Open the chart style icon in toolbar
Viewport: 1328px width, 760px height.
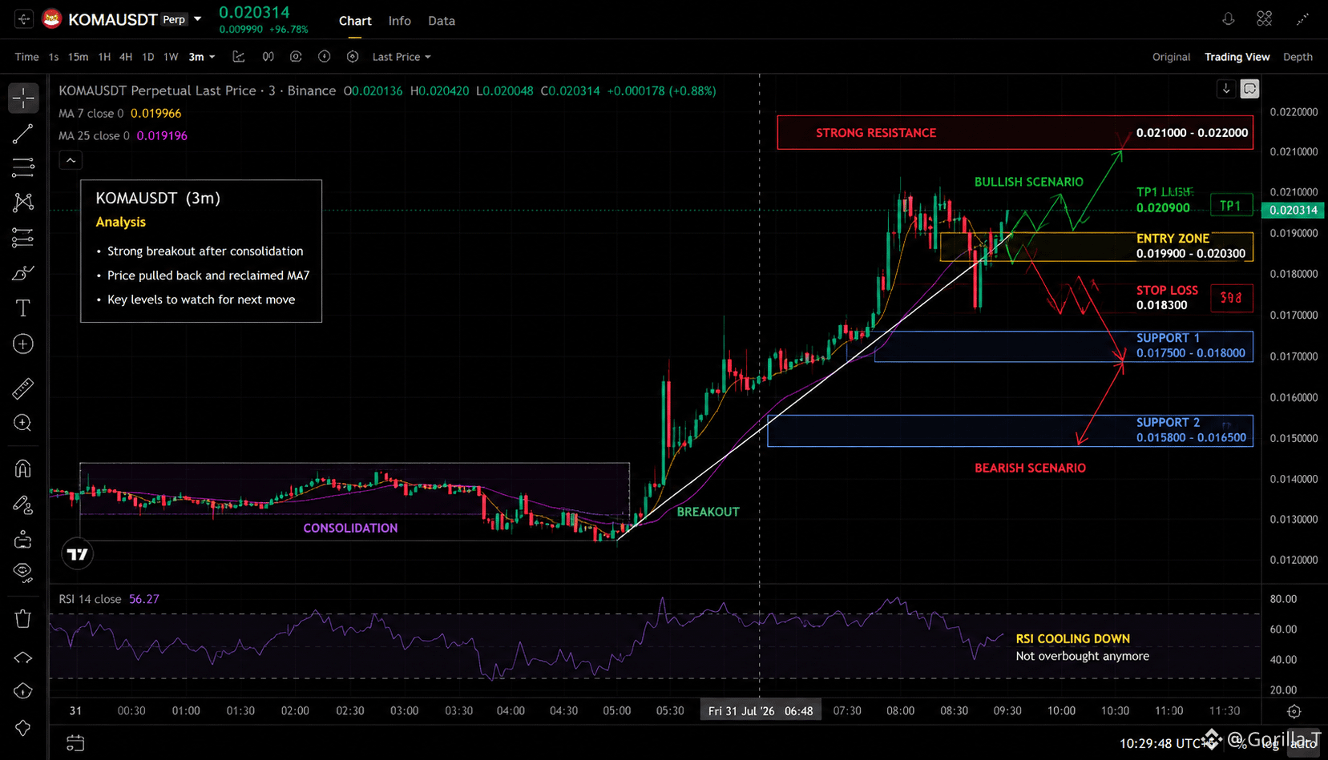click(239, 57)
